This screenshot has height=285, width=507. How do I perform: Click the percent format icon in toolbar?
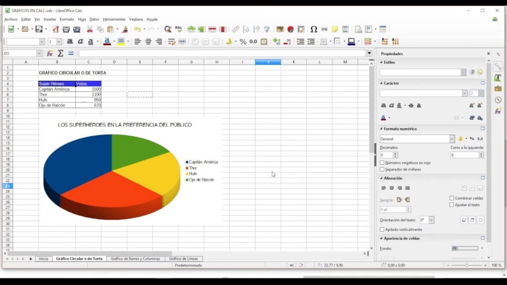pos(243,42)
